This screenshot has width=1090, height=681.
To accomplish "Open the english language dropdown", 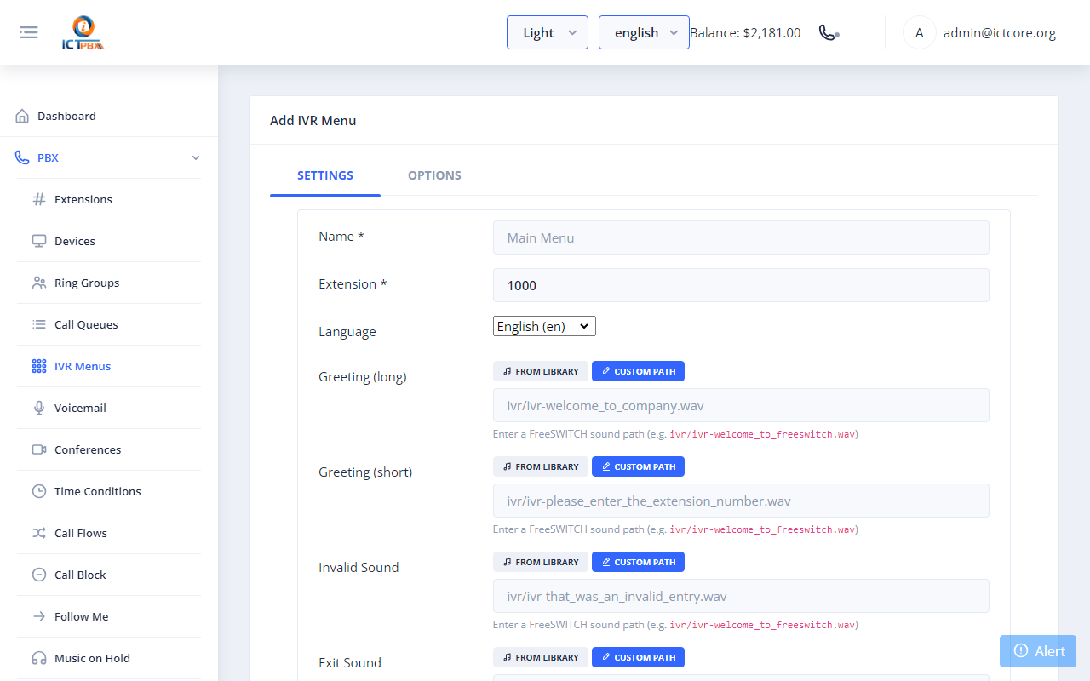I will [644, 32].
